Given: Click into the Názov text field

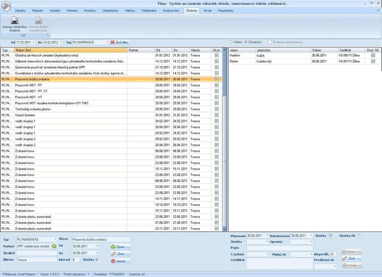Looking at the screenshot, I should [101, 239].
